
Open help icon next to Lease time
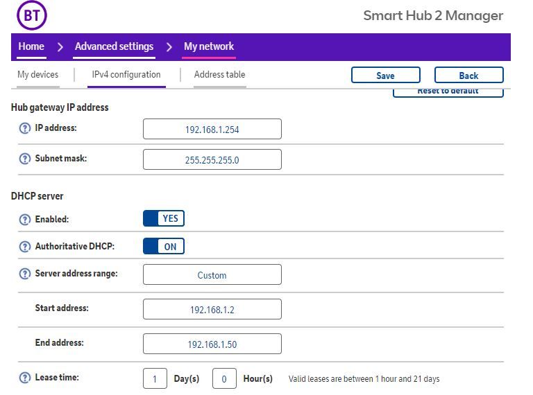pos(25,378)
